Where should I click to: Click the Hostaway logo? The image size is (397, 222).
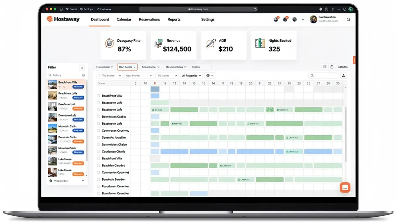pyautogui.click(x=63, y=19)
